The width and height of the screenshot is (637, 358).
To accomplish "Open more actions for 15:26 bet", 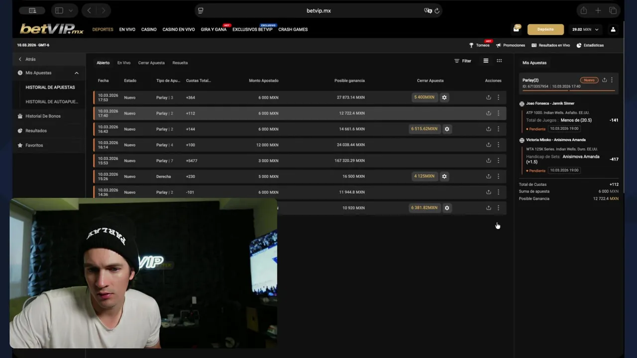I will (x=498, y=176).
